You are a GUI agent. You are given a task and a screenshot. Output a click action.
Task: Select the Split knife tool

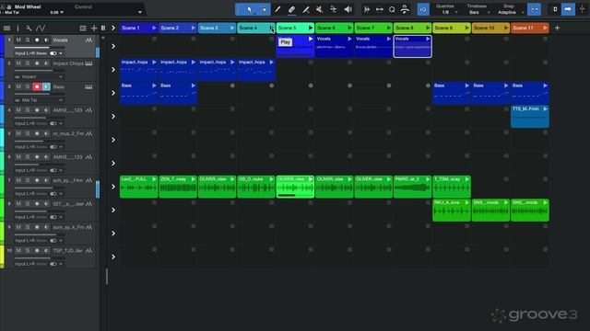pos(306,9)
